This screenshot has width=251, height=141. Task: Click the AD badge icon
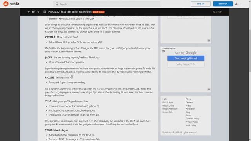pyautogui.click(x=163, y=51)
